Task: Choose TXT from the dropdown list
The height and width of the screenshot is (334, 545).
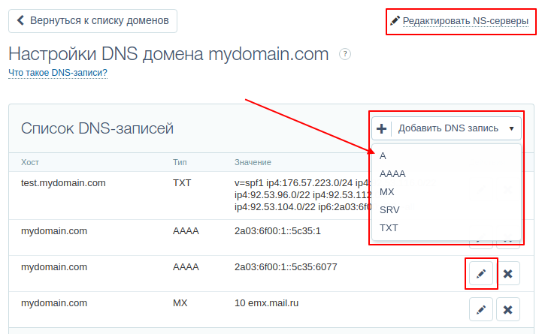Action: pos(389,228)
